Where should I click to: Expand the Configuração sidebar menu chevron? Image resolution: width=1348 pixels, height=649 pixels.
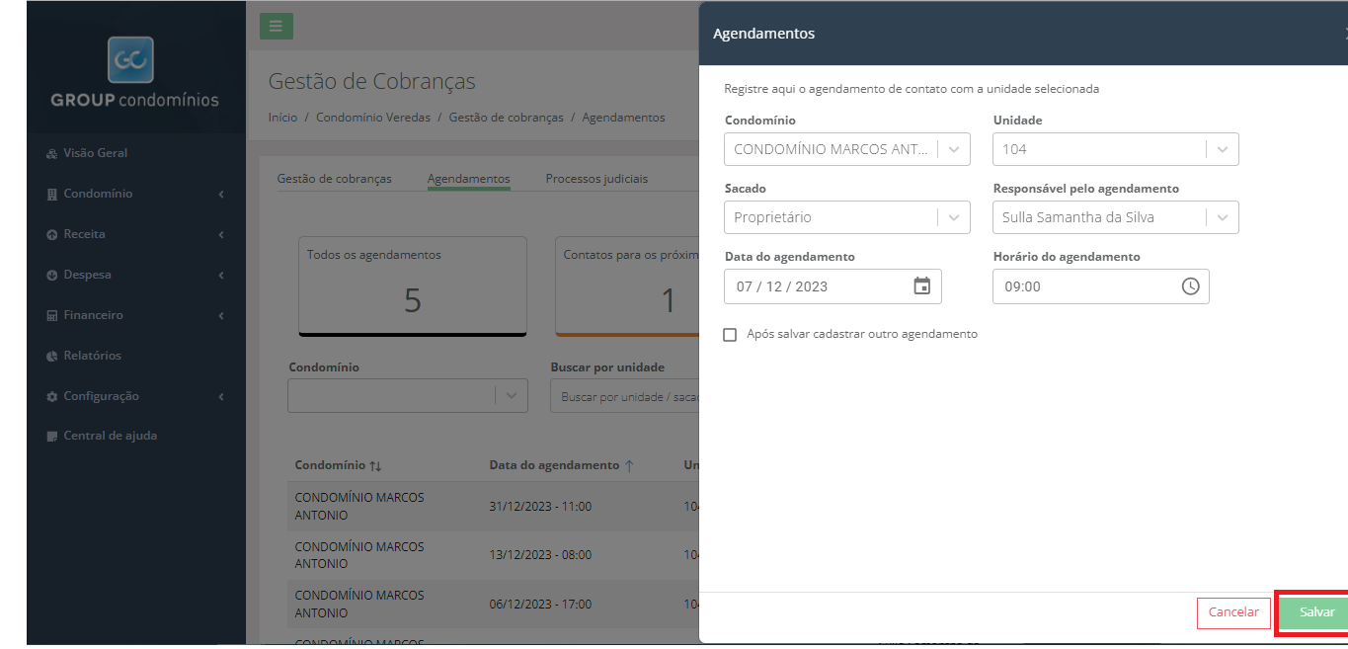pyautogui.click(x=221, y=396)
